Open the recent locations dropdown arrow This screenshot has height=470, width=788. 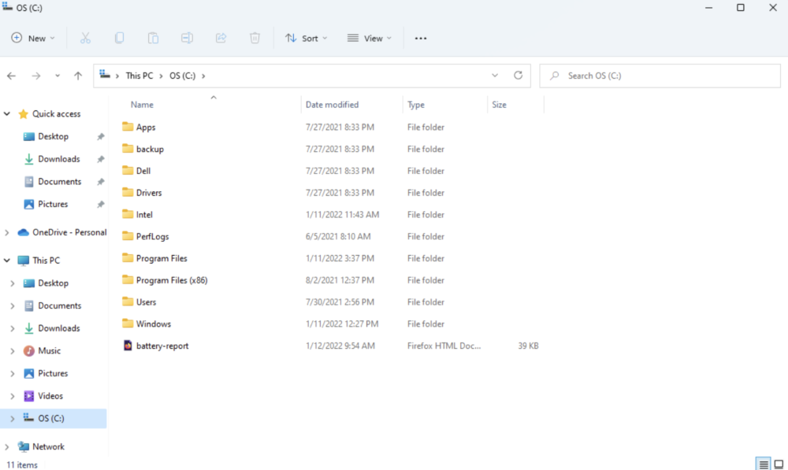(58, 76)
